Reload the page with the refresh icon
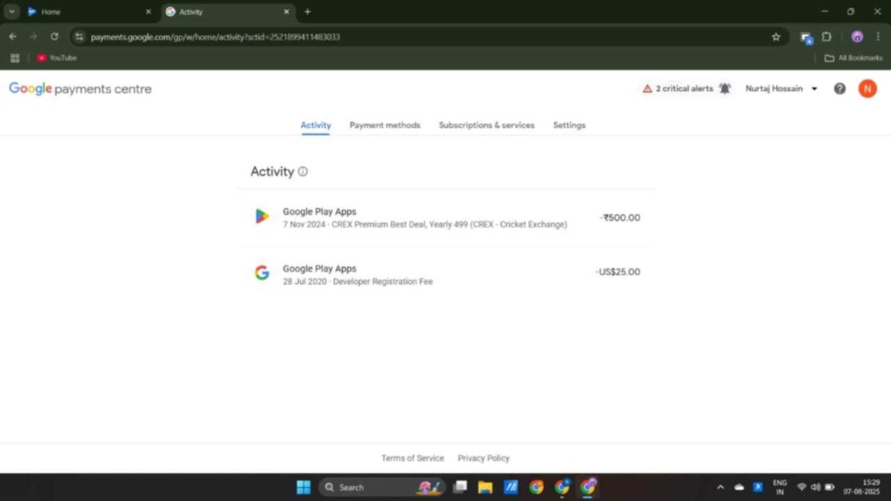 (54, 37)
